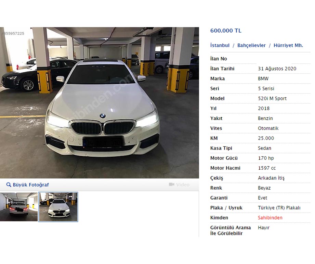This screenshot has height=264, width=315.
Task: Click the 600.000 TL price
Action: tap(226, 31)
